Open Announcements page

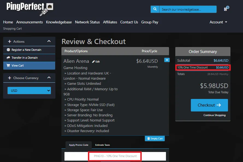pyautogui.click(x=29, y=22)
